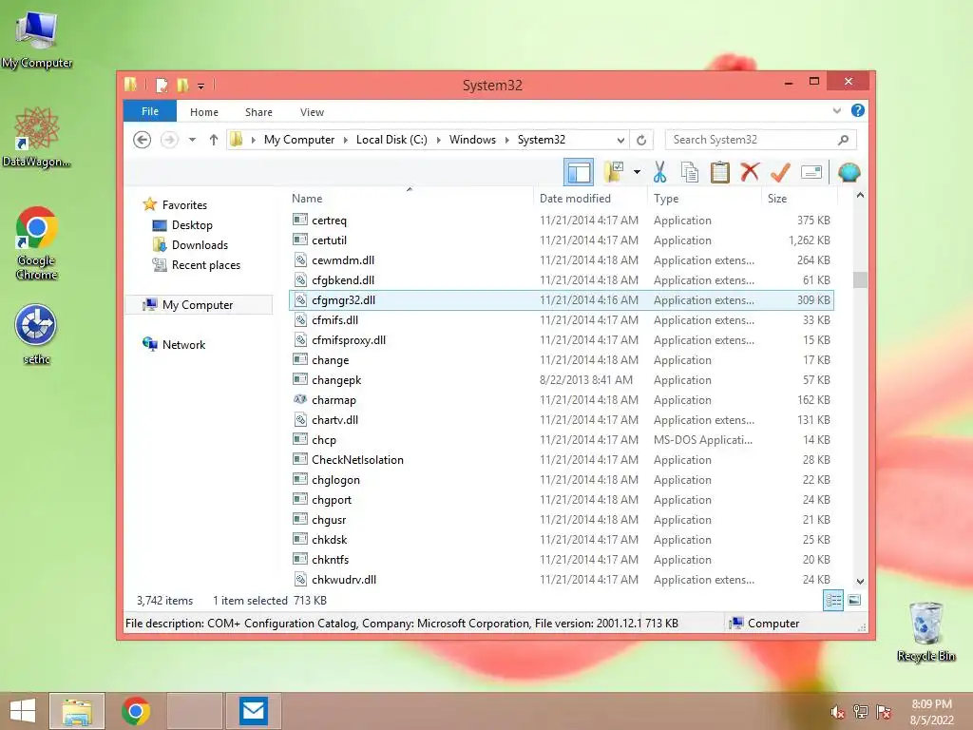Click the search magnifier icon

[843, 140]
